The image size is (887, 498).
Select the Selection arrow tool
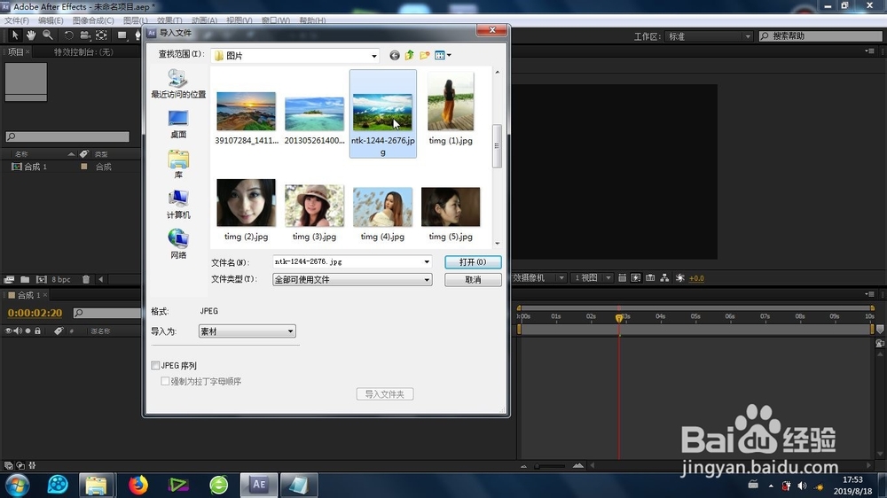pos(15,35)
